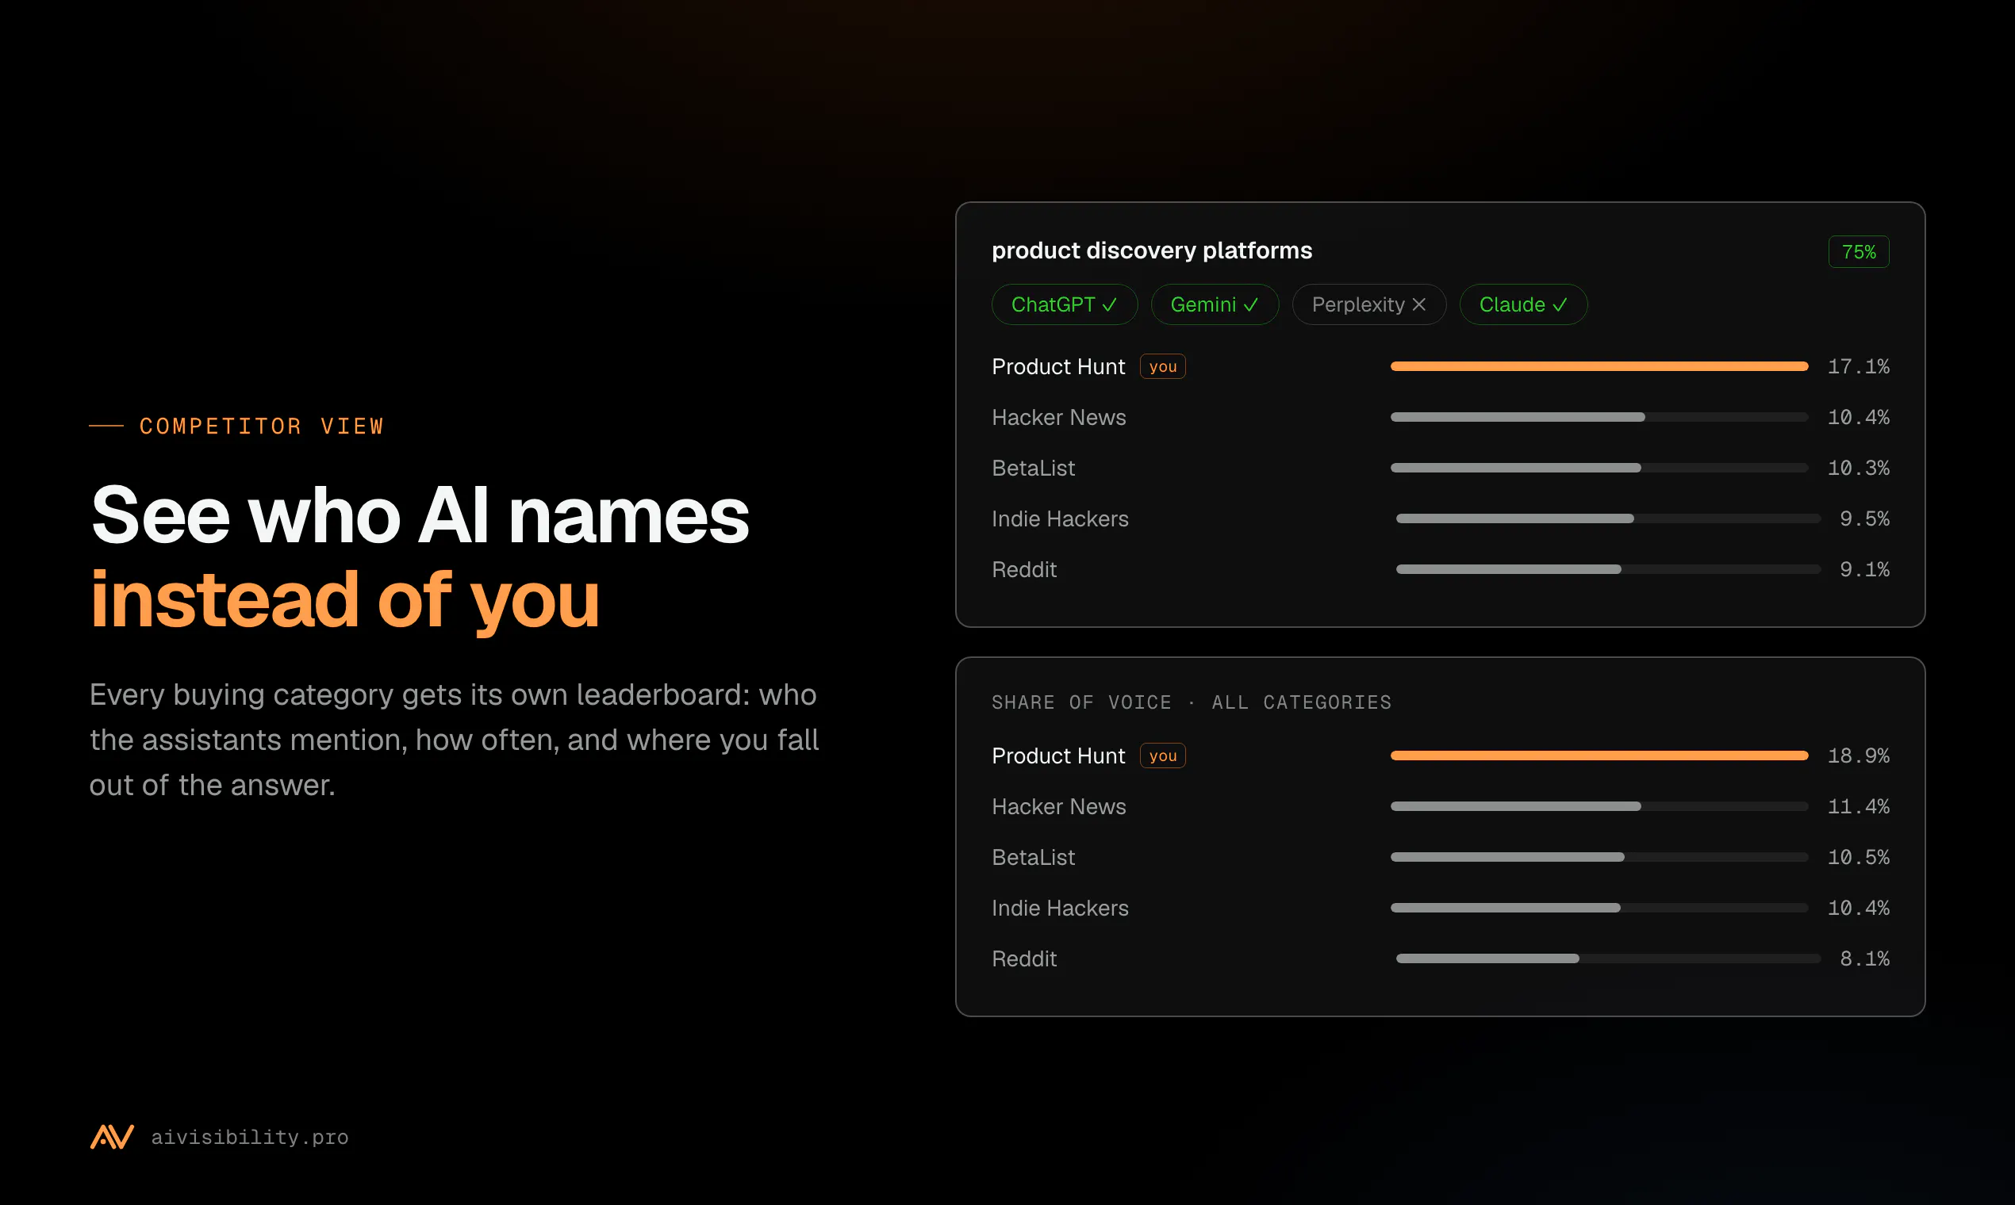Click the 75% score badge
This screenshot has height=1205, width=2015.
[x=1858, y=252]
